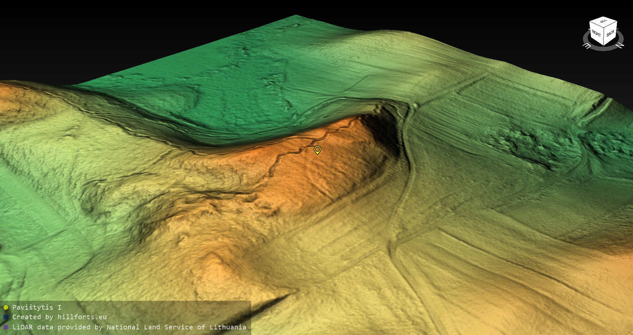
Task: Open the Pavištytis I label
Action: click(37, 307)
